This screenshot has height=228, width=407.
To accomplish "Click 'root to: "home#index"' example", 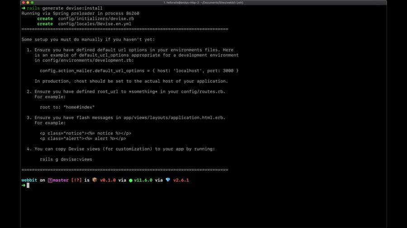I will 67,107.
